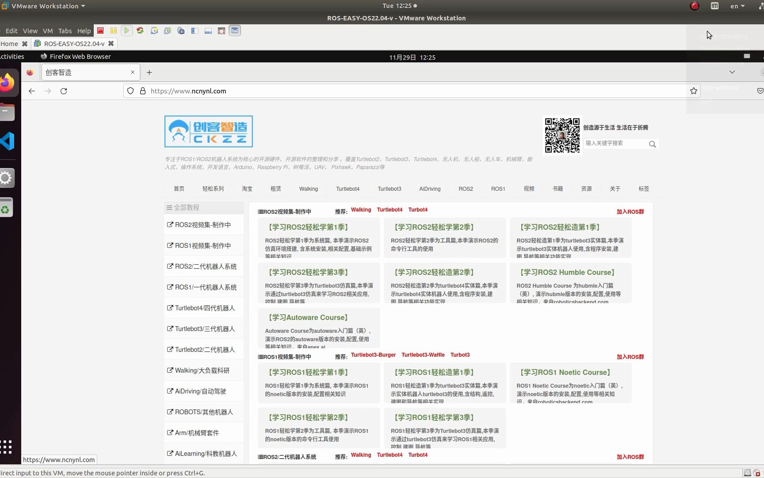The width and height of the screenshot is (764, 478).
Task: Open Firefox from the Ubuntu dock
Action: coord(8,83)
